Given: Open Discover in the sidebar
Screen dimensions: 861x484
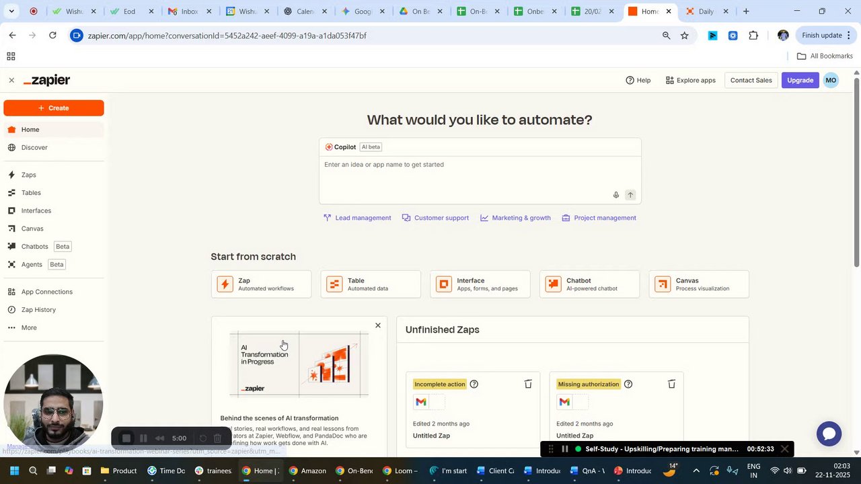Looking at the screenshot, I should tap(54, 147).
